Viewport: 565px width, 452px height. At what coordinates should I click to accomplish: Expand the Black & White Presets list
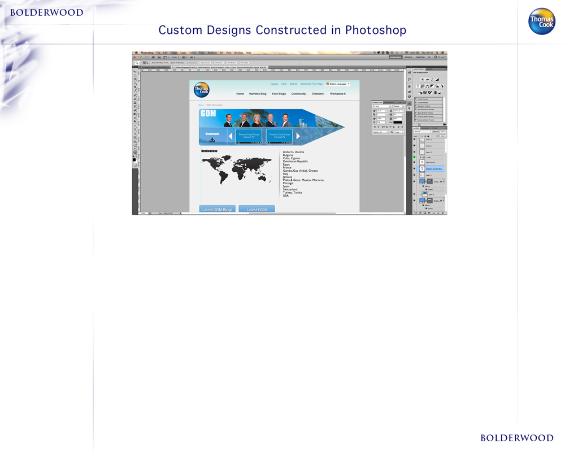point(416,113)
